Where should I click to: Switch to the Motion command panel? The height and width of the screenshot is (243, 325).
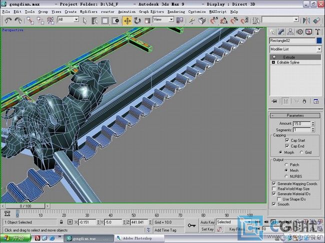tap(299, 32)
